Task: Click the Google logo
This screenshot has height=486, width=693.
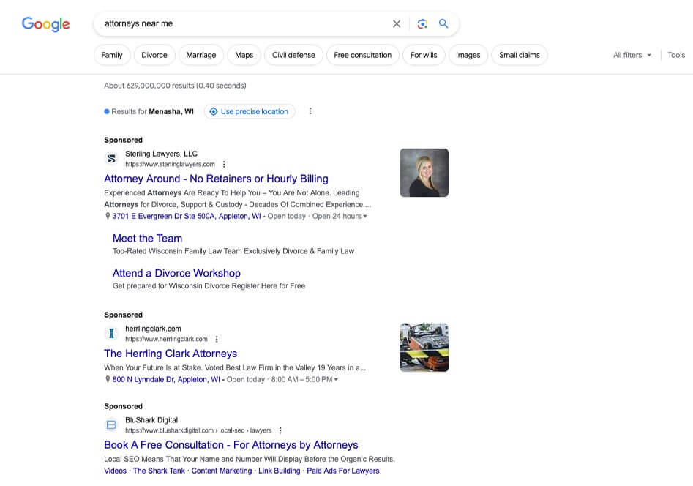Action: tap(45, 23)
